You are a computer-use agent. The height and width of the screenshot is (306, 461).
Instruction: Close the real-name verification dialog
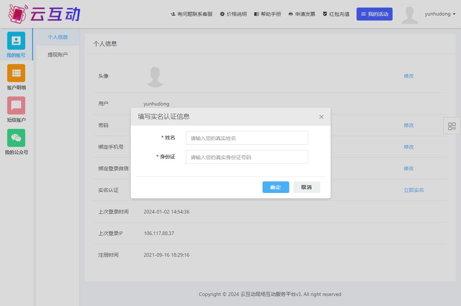(x=321, y=117)
